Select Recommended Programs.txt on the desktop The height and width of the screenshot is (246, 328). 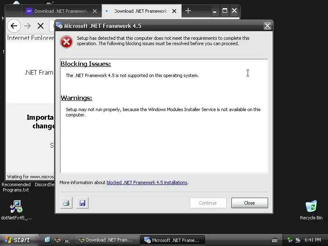click(16, 187)
